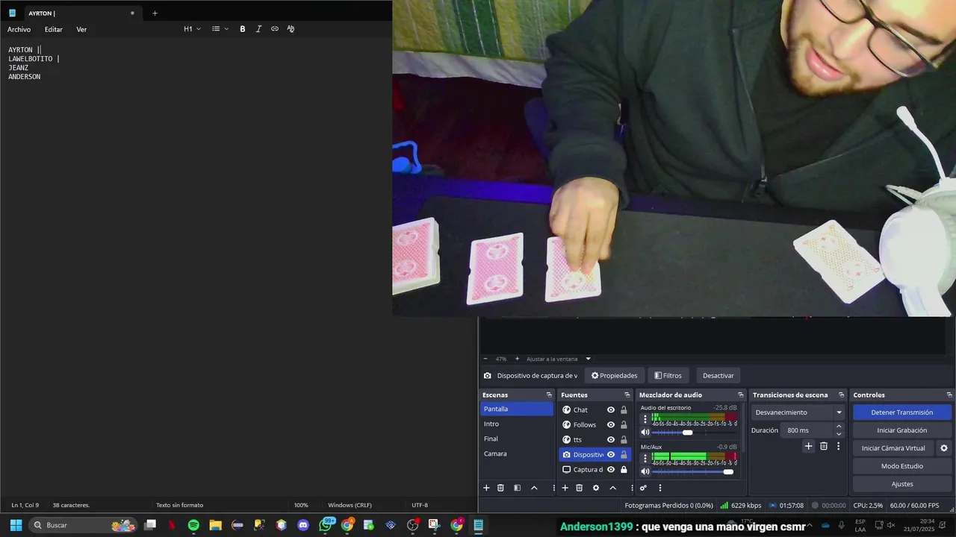
Task: Add a new source in Fuentes panel
Action: coord(565,488)
